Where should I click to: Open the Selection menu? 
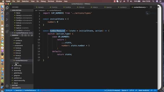tap(25, 1)
